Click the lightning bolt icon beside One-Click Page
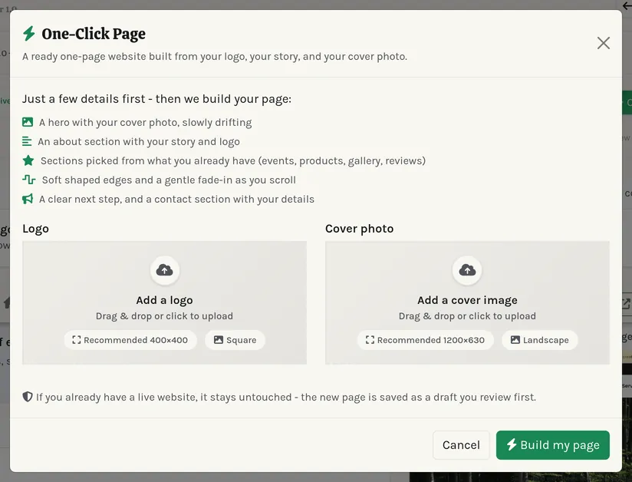632x482 pixels. pos(29,34)
